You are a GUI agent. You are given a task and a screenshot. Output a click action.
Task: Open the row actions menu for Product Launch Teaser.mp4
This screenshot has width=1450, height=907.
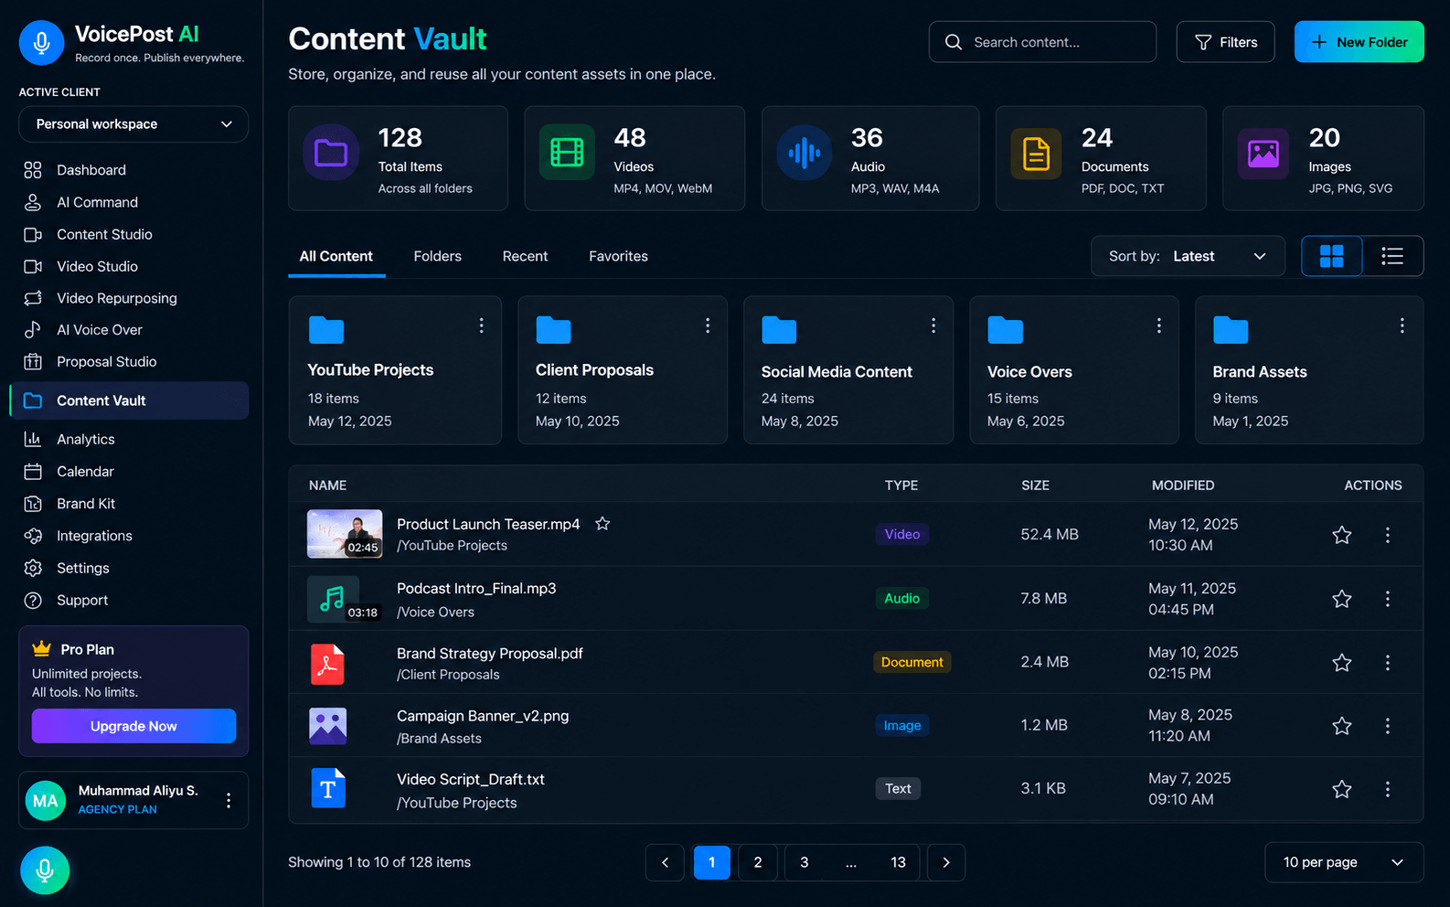click(1388, 535)
